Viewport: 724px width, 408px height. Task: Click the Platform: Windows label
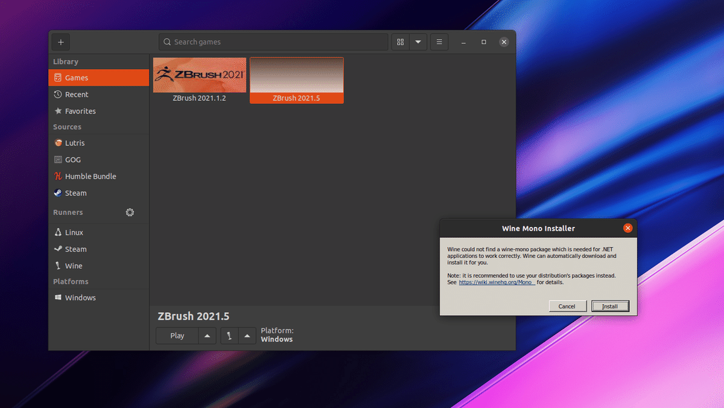tap(277, 335)
